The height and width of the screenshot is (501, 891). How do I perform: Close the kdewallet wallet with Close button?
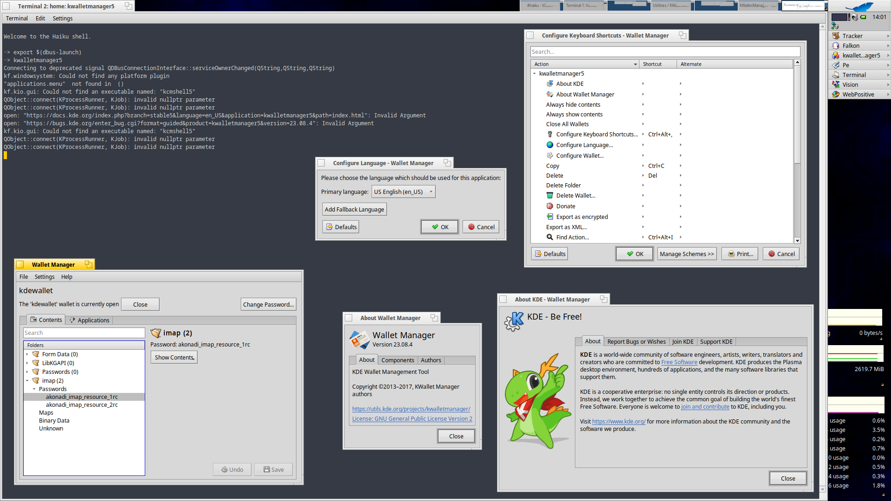click(x=140, y=304)
